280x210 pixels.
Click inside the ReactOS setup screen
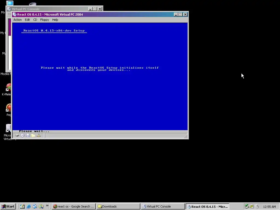click(x=100, y=76)
